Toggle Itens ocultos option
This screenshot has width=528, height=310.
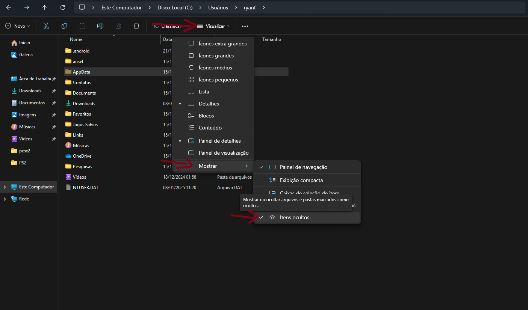point(295,218)
